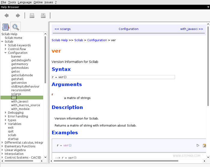Select 'with_macros_source' tree entry
The width and height of the screenshot is (210, 167).
point(25,105)
